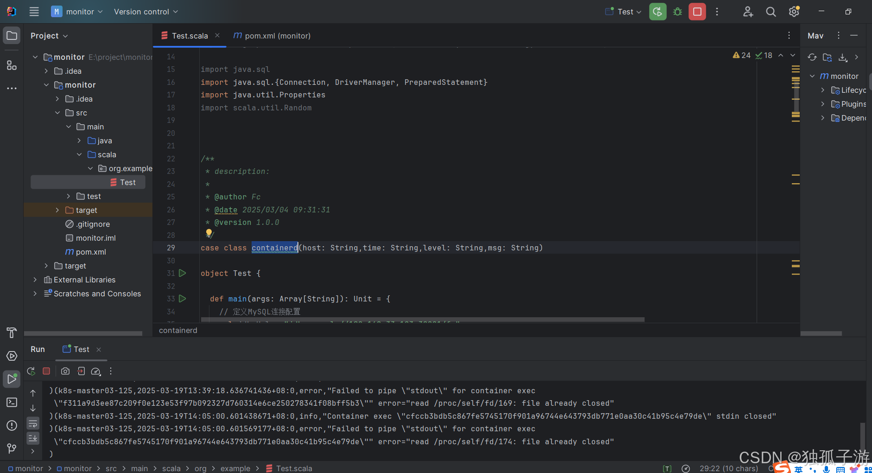Click caret position 29:22 in status bar
This screenshot has width=872, height=473.
(728, 468)
